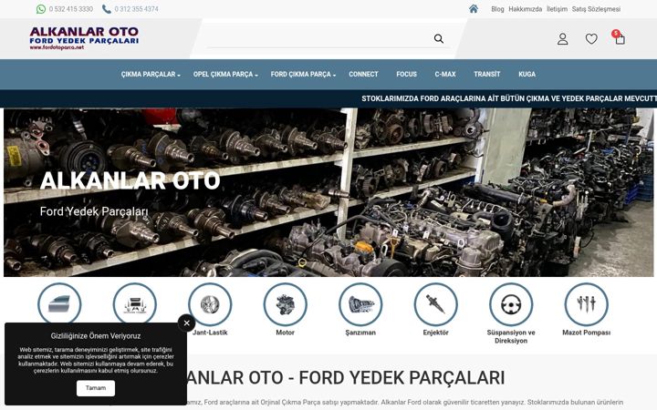
Task: Click the WhatsApp icon in top bar
Action: (x=41, y=9)
